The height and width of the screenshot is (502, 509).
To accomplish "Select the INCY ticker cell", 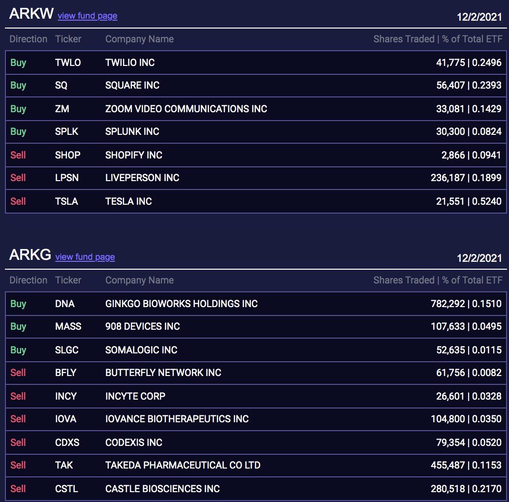I will [x=66, y=396].
